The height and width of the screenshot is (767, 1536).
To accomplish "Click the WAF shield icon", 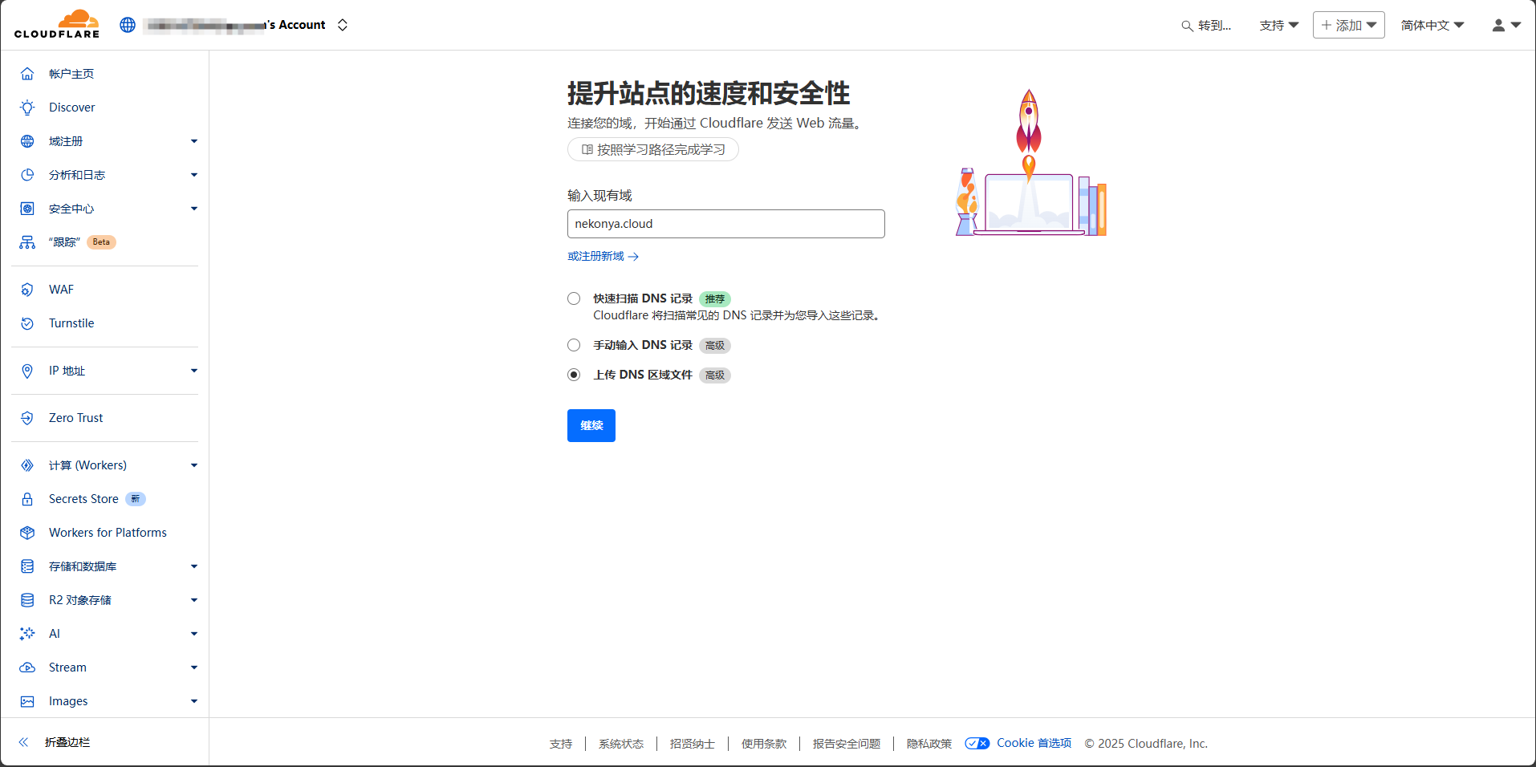I will tap(27, 290).
